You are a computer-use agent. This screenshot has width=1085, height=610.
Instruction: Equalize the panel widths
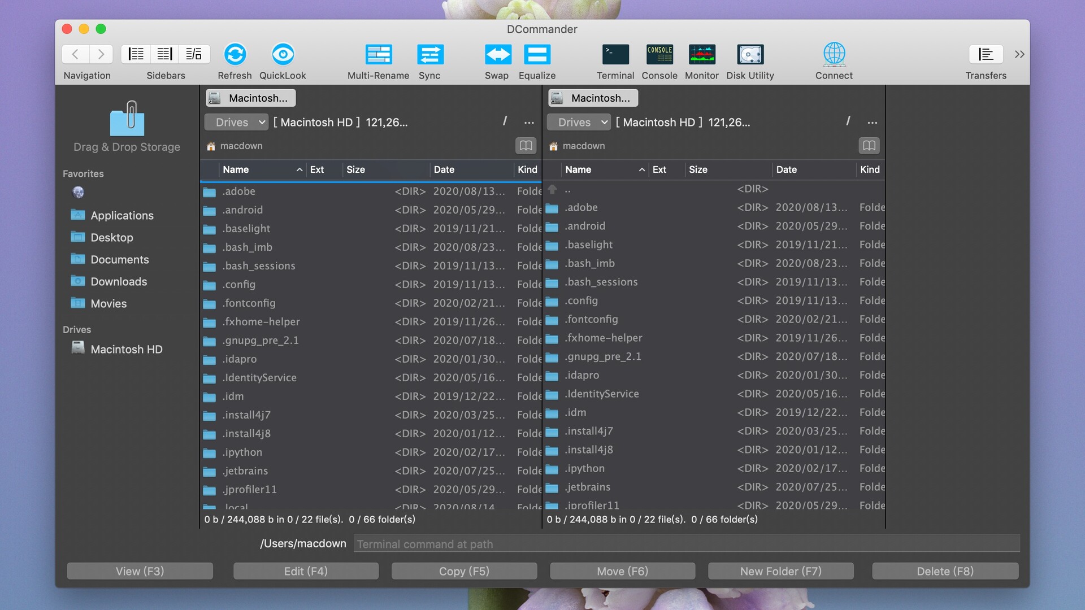pos(537,54)
